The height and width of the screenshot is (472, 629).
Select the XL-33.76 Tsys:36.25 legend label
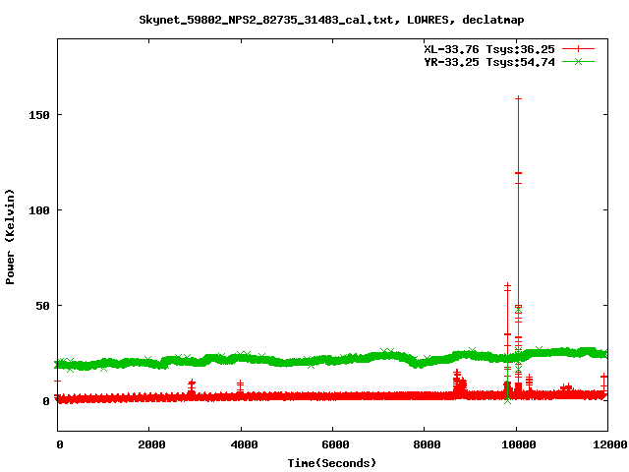489,49
